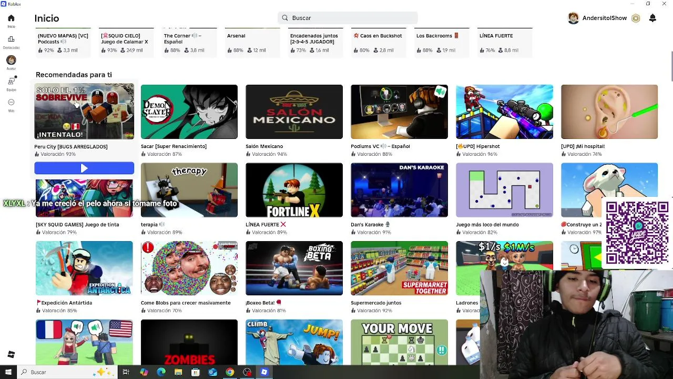Click the magnifier icon in search bar
The image size is (673, 379).
tap(285, 18)
